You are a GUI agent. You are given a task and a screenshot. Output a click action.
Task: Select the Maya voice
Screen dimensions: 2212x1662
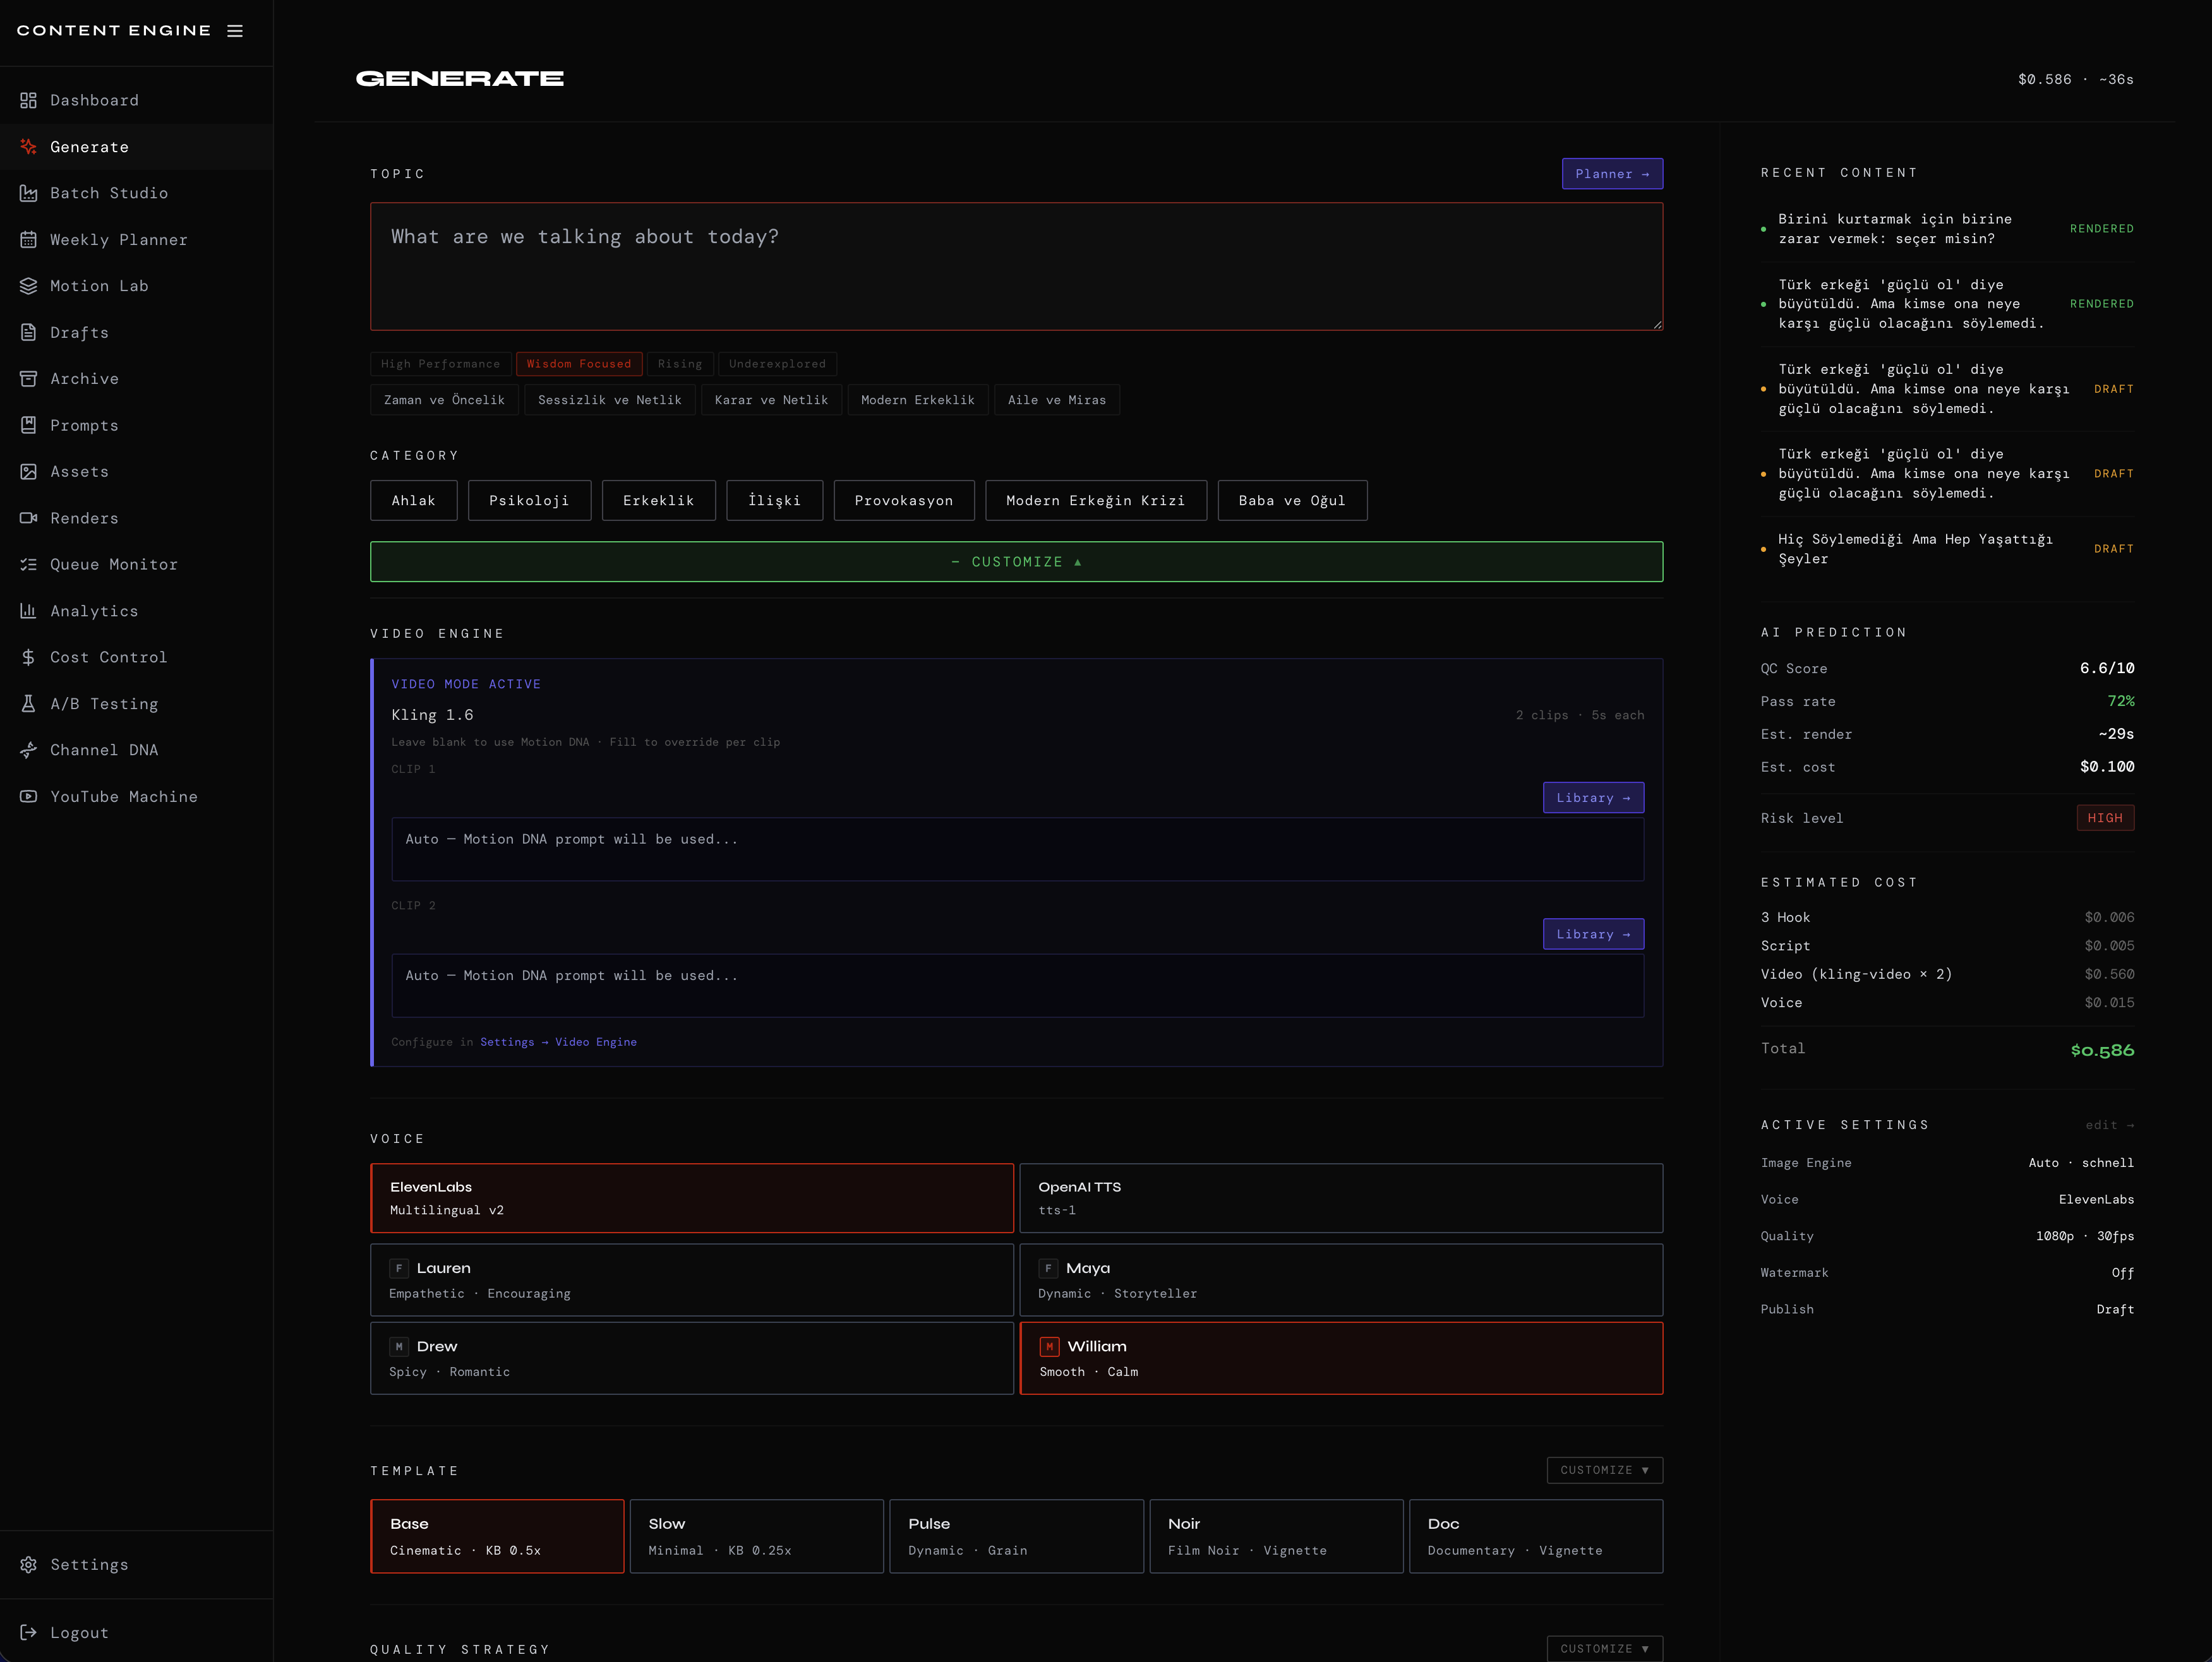[1340, 1279]
